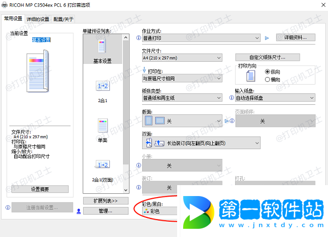
Task: Click info icon beside 小册 dropdown
Action: click(138, 165)
